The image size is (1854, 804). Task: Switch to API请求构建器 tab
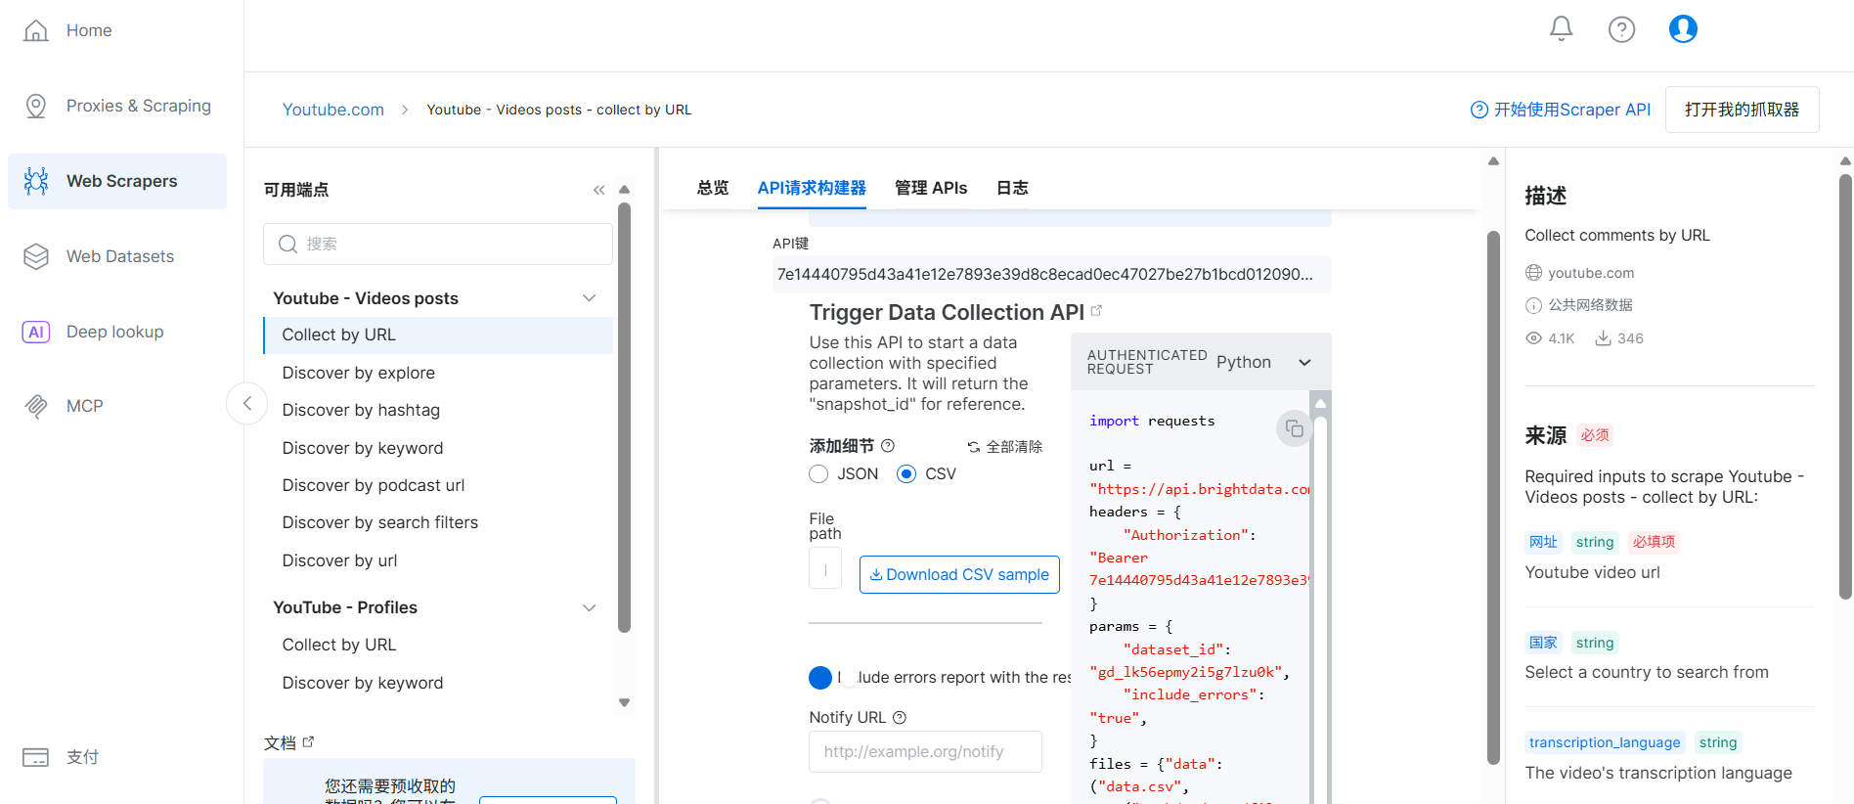pos(812,188)
